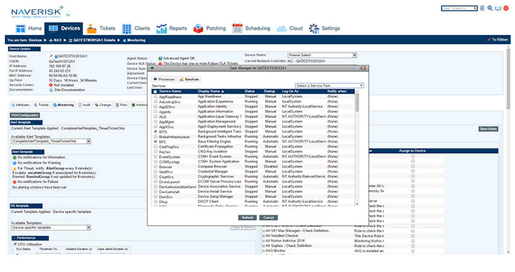Click the Save Roles button
Viewport: 515px width, 272px height.
click(488, 129)
